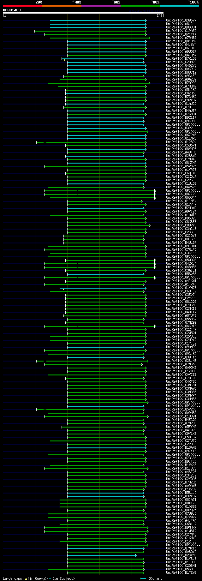Click the UniRef100_Q5P206 label
This screenshot has height=581, width=202.
[x=181, y=409]
